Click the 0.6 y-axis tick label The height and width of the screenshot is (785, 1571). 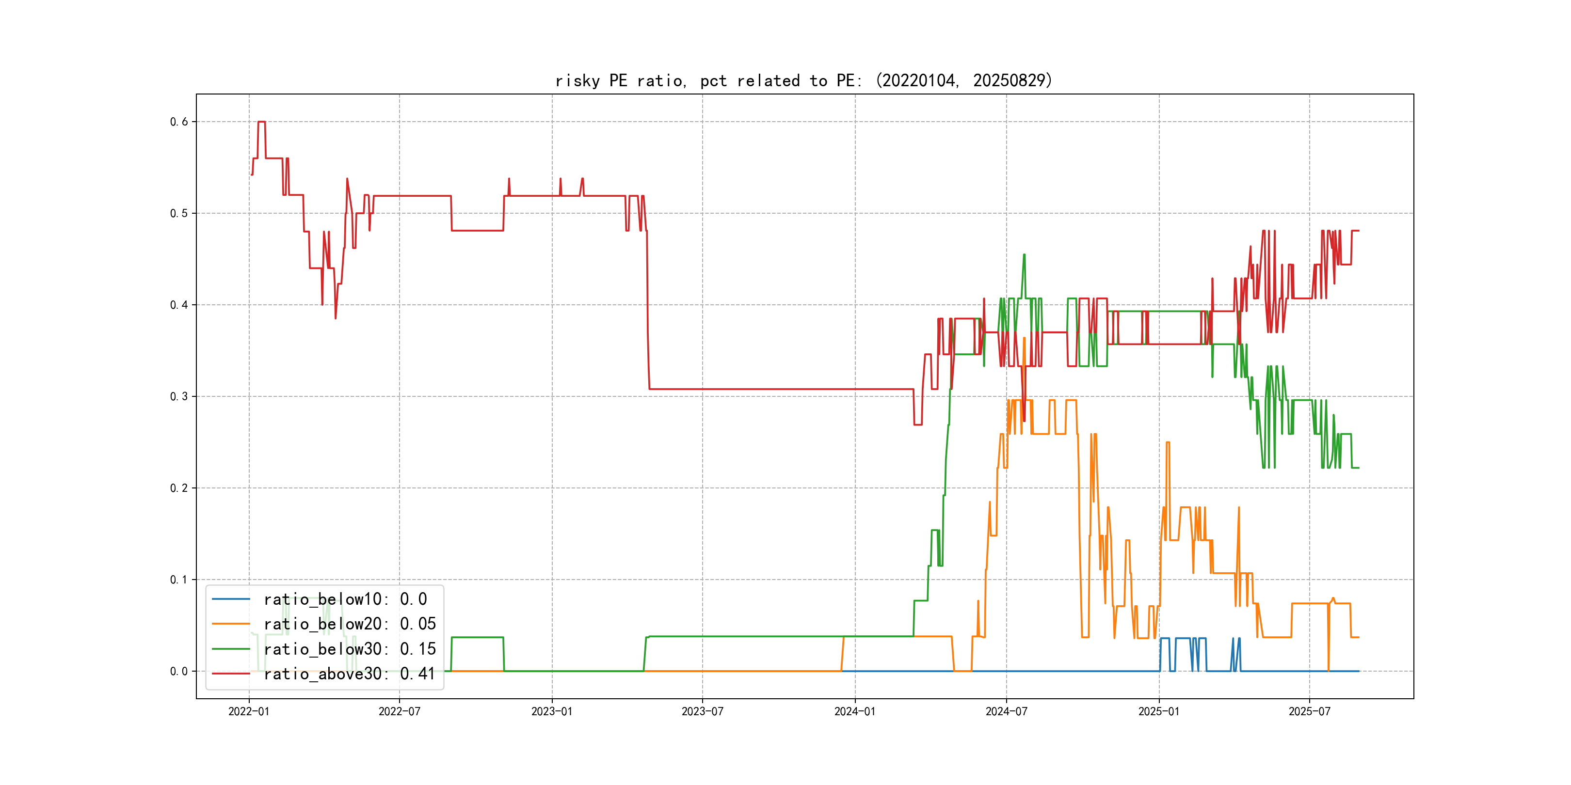tap(179, 122)
